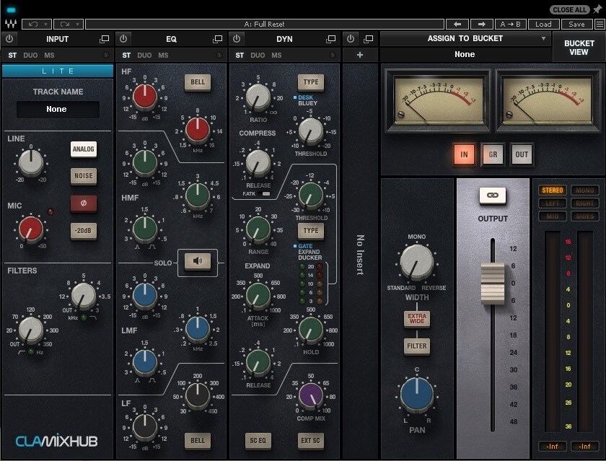Image resolution: width=606 pixels, height=461 pixels.
Task: Select the OUT meter mode
Action: 522,154
